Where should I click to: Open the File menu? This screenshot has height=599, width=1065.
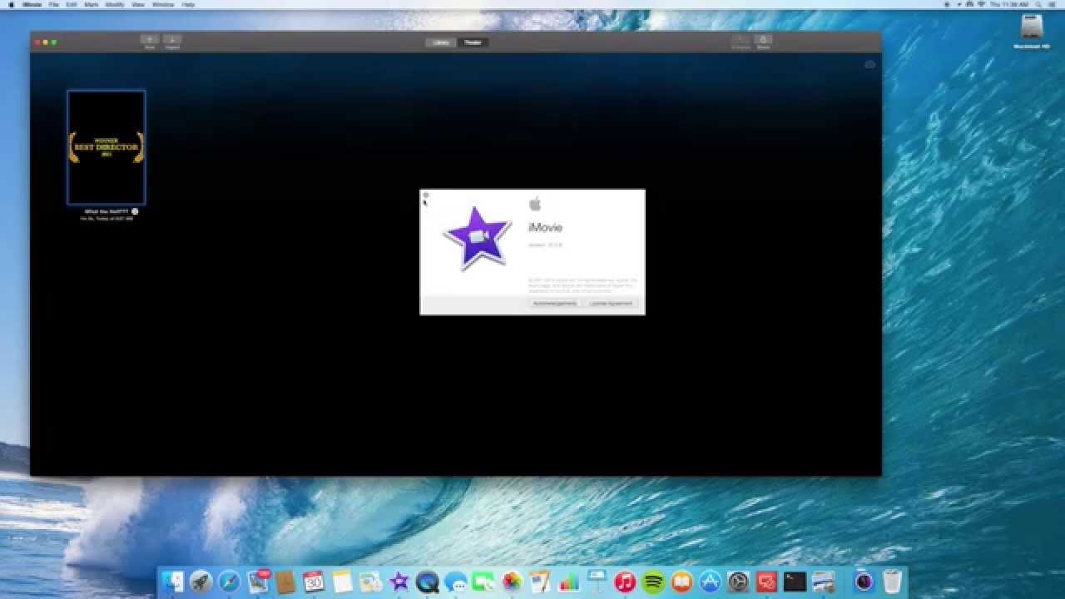[x=54, y=4]
